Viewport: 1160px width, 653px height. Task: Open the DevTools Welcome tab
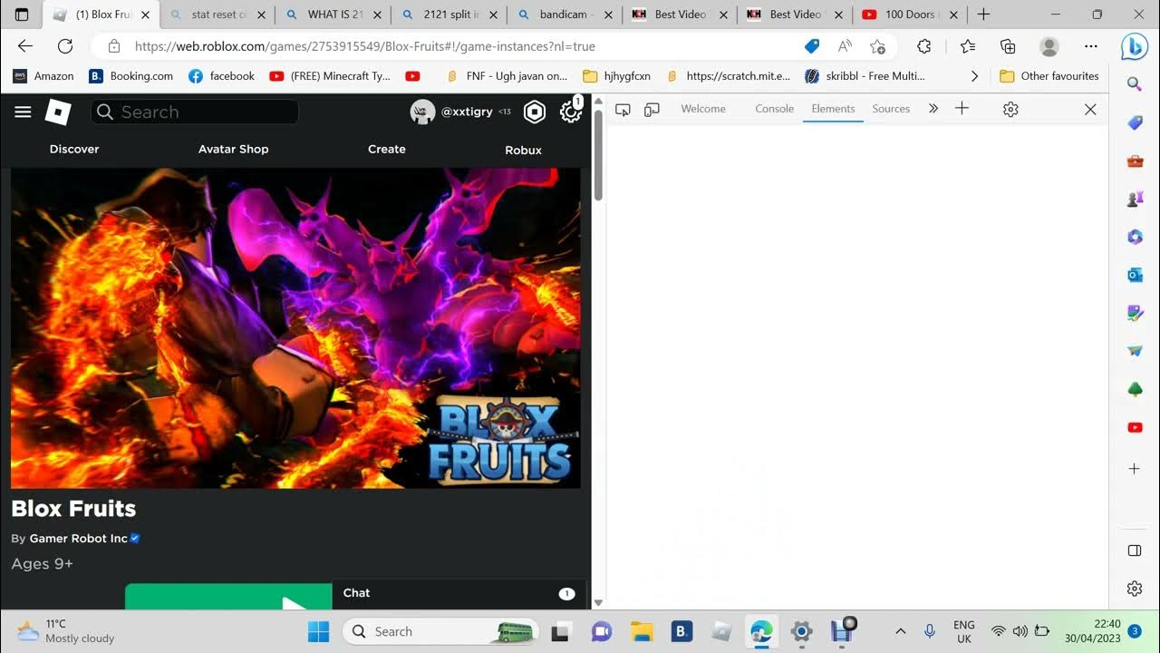click(x=703, y=109)
